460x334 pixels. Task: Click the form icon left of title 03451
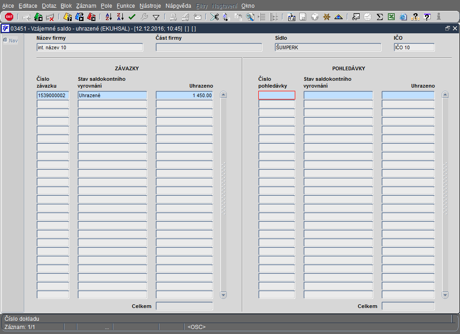(x=5, y=29)
